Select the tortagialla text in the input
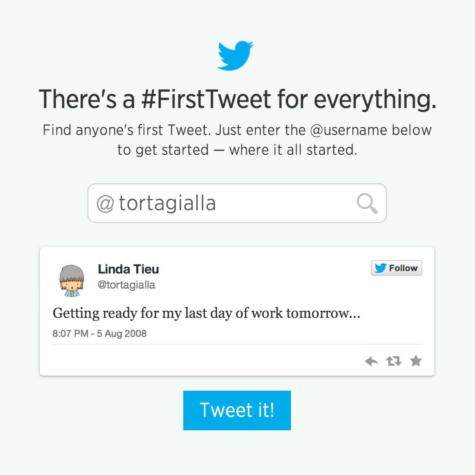This screenshot has height=475, width=475. pyautogui.click(x=168, y=203)
